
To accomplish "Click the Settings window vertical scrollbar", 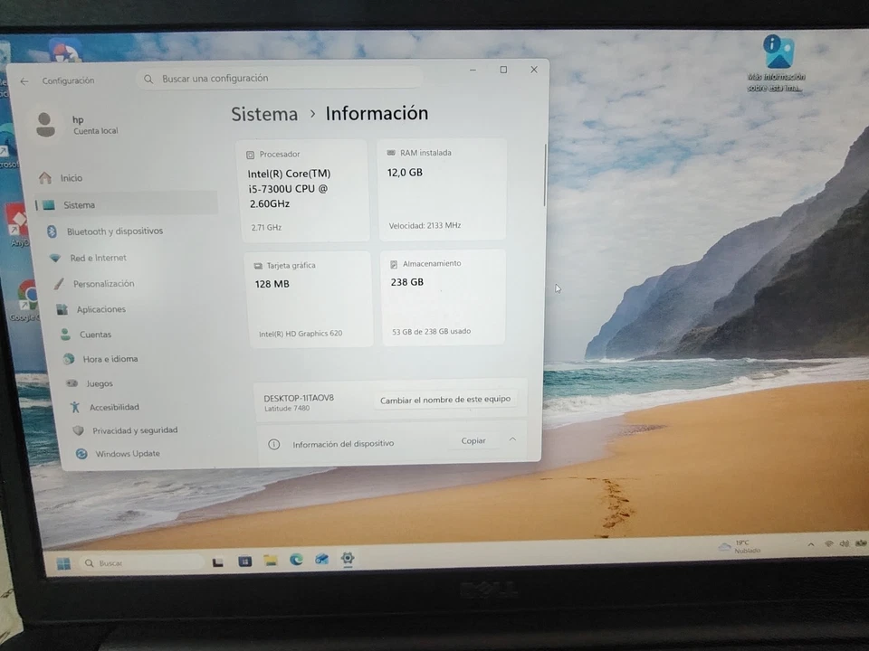I will pos(545,175).
